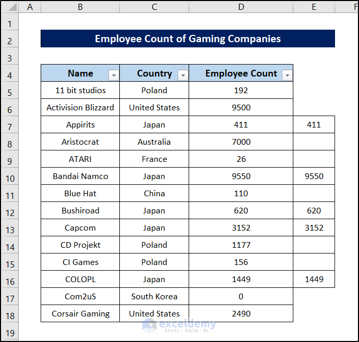
Task: Click the Name header cell
Action: [x=80, y=73]
